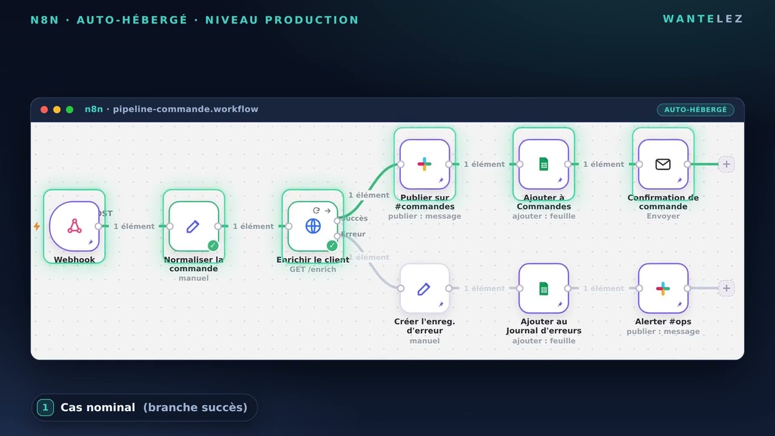Open the Slack node Alerter #ops
This screenshot has width=775, height=436.
coord(663,288)
